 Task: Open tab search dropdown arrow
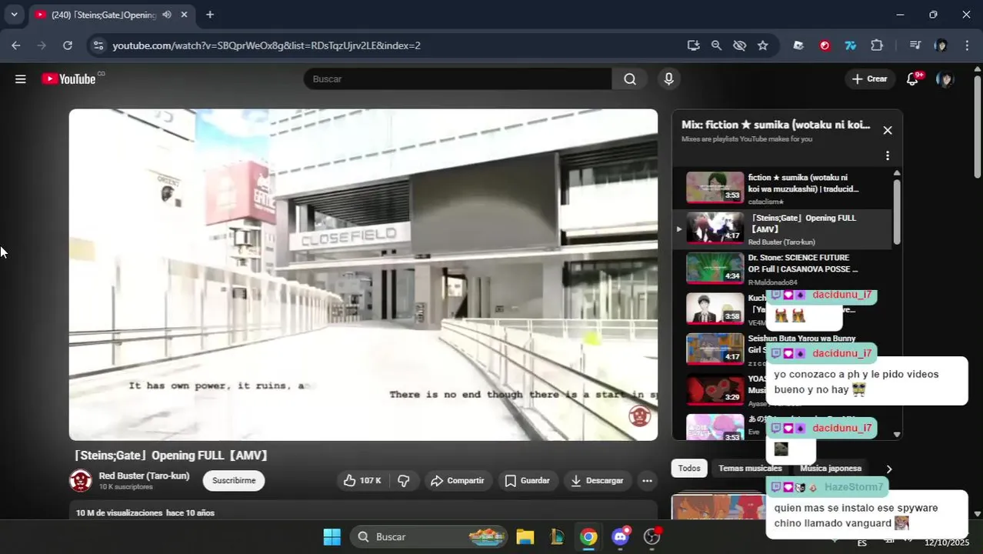[14, 15]
